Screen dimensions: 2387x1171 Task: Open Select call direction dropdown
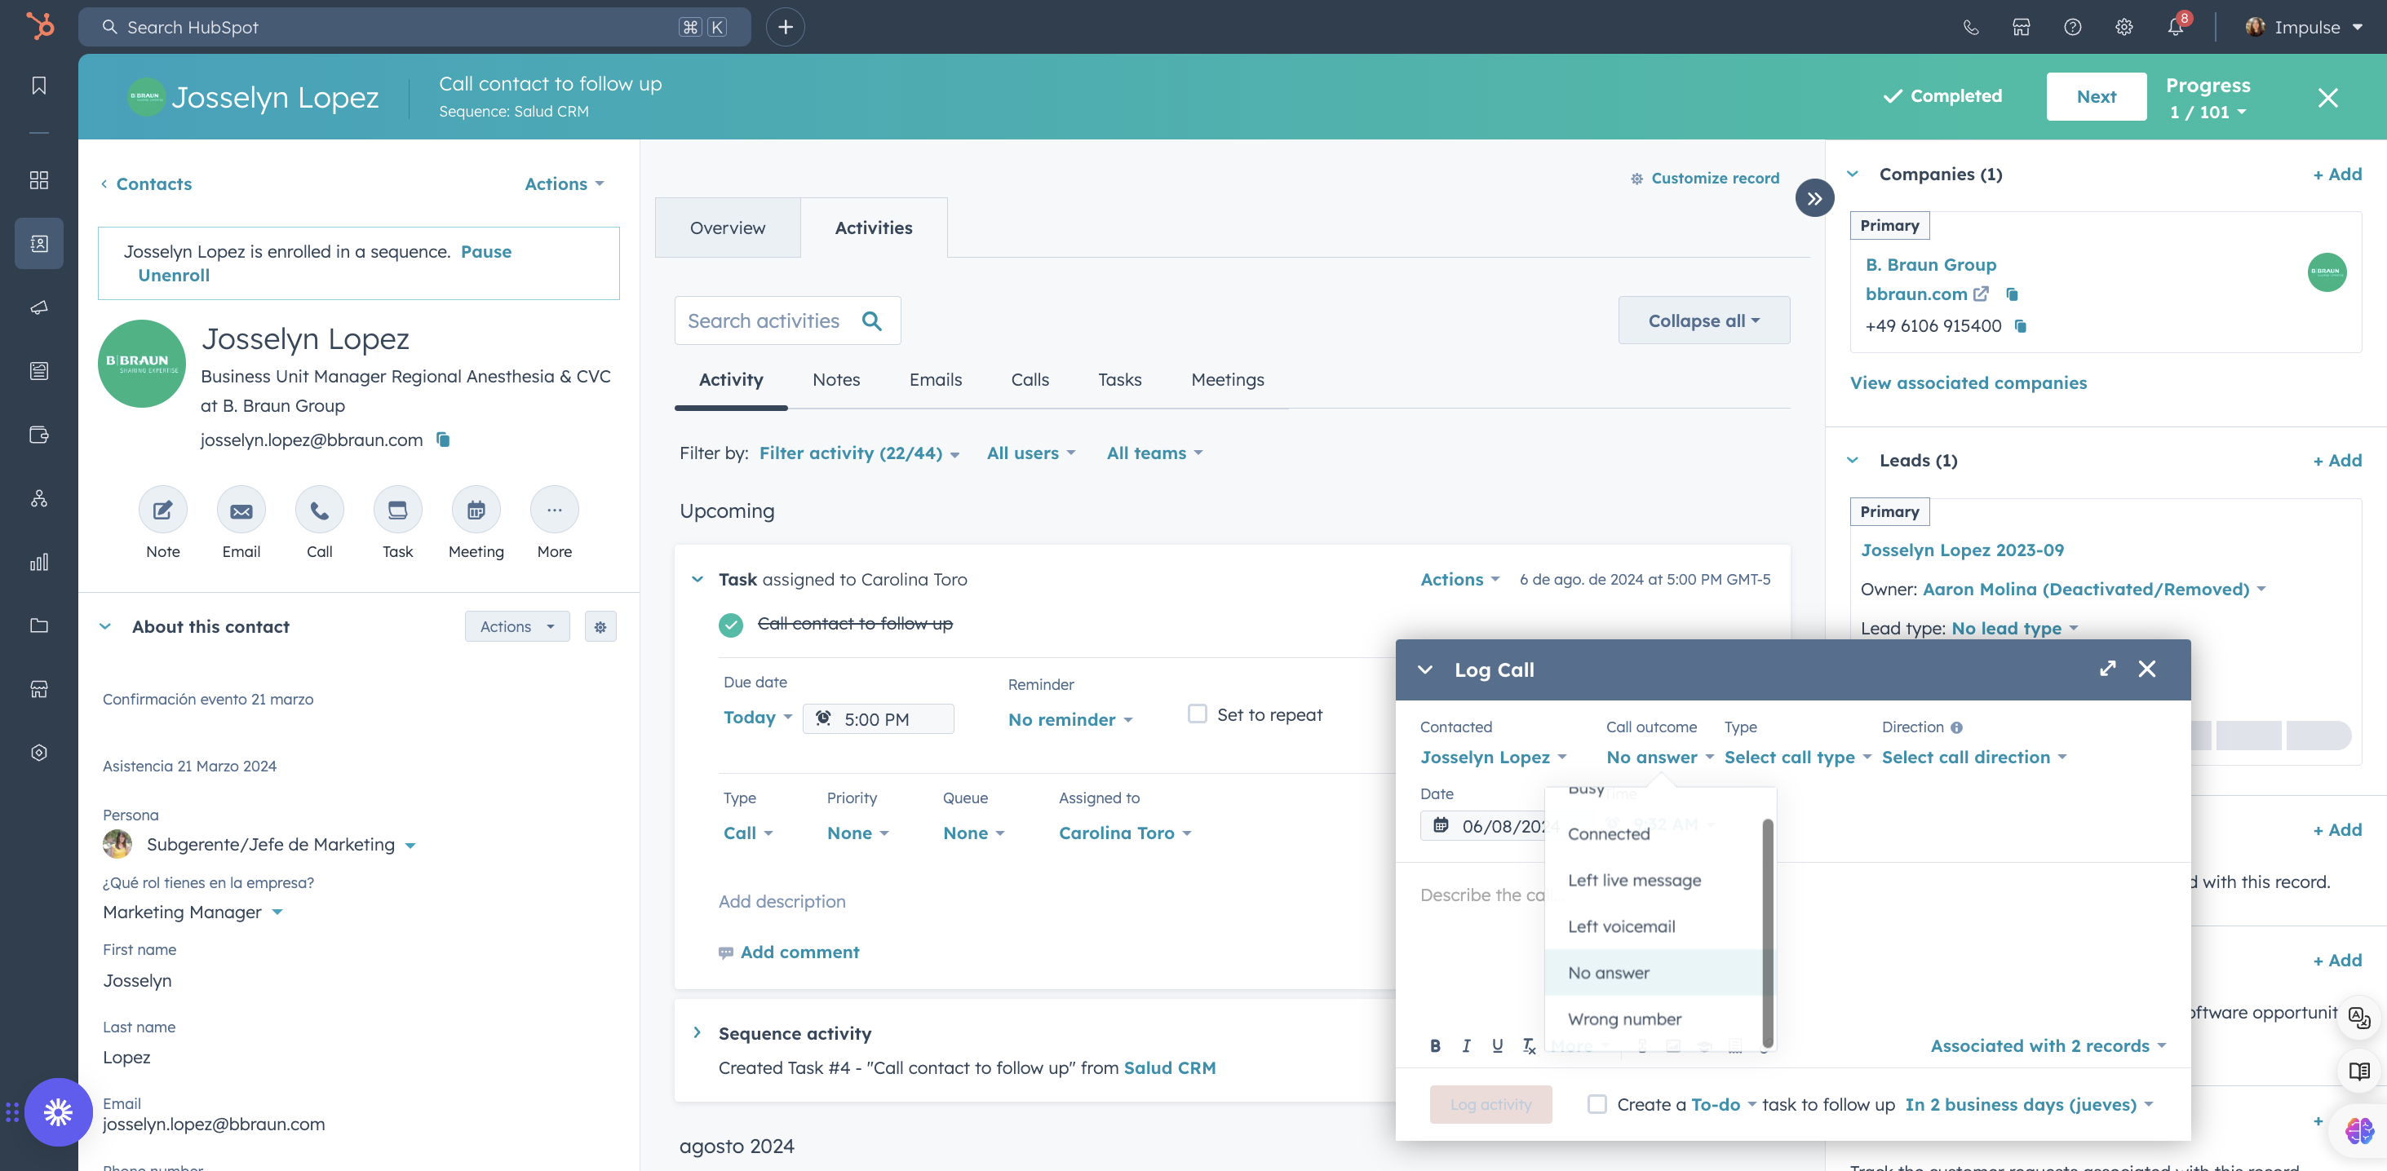click(x=1973, y=758)
